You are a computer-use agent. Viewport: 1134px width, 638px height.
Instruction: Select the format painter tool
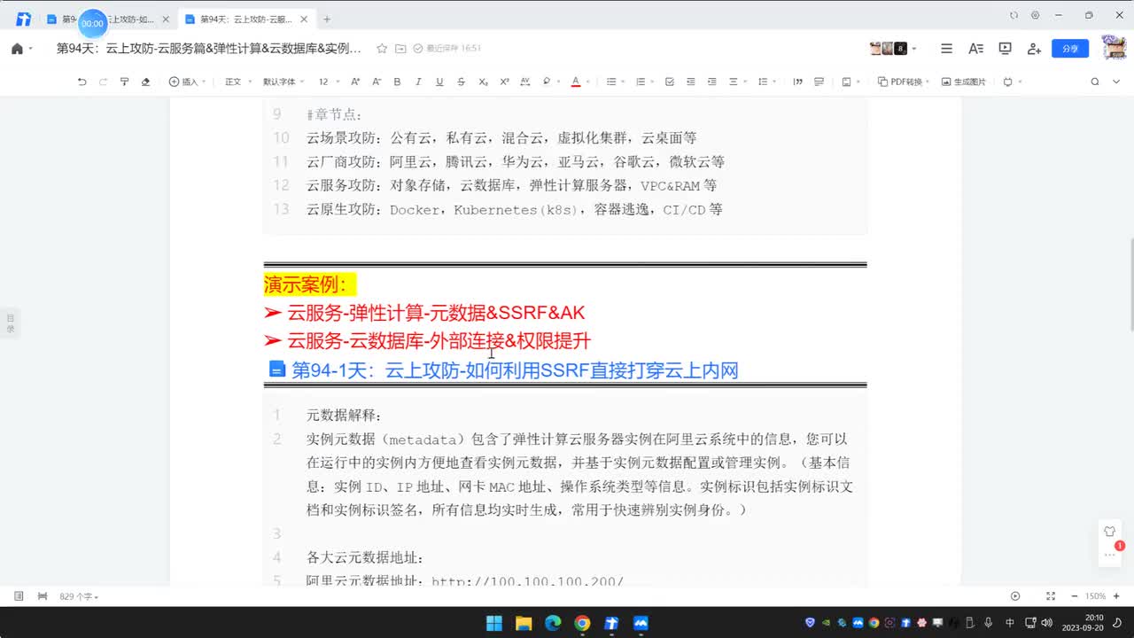pos(124,82)
